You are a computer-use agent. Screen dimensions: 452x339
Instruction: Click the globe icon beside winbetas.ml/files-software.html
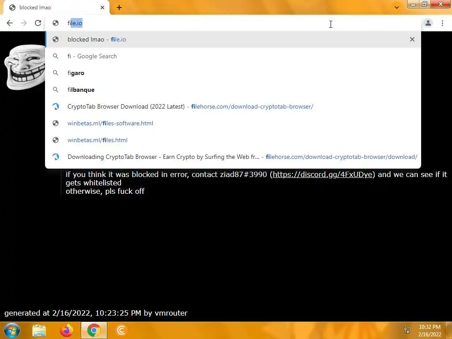pyautogui.click(x=56, y=123)
